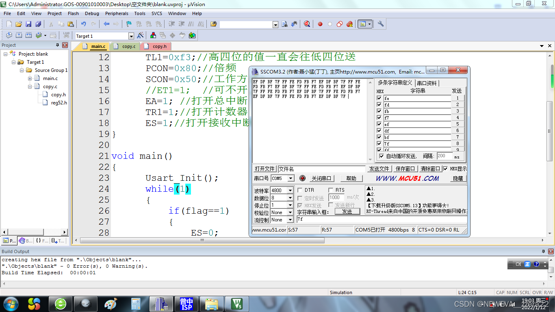Open Options for Target wand icon
The height and width of the screenshot is (312, 555).
pos(141,35)
